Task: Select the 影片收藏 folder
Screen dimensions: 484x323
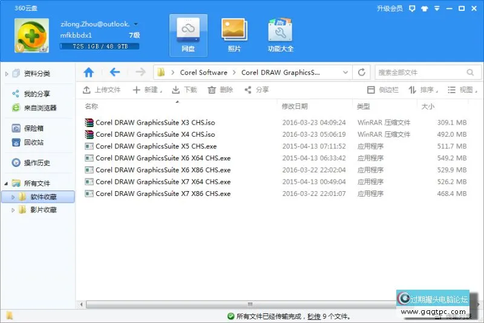Action: coord(43,210)
